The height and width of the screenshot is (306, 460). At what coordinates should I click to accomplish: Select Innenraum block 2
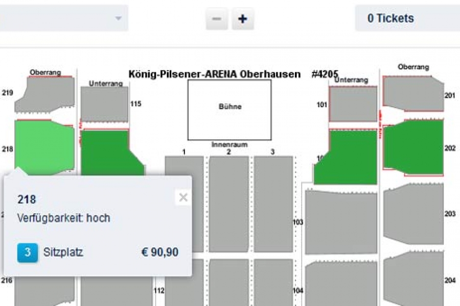(228, 204)
